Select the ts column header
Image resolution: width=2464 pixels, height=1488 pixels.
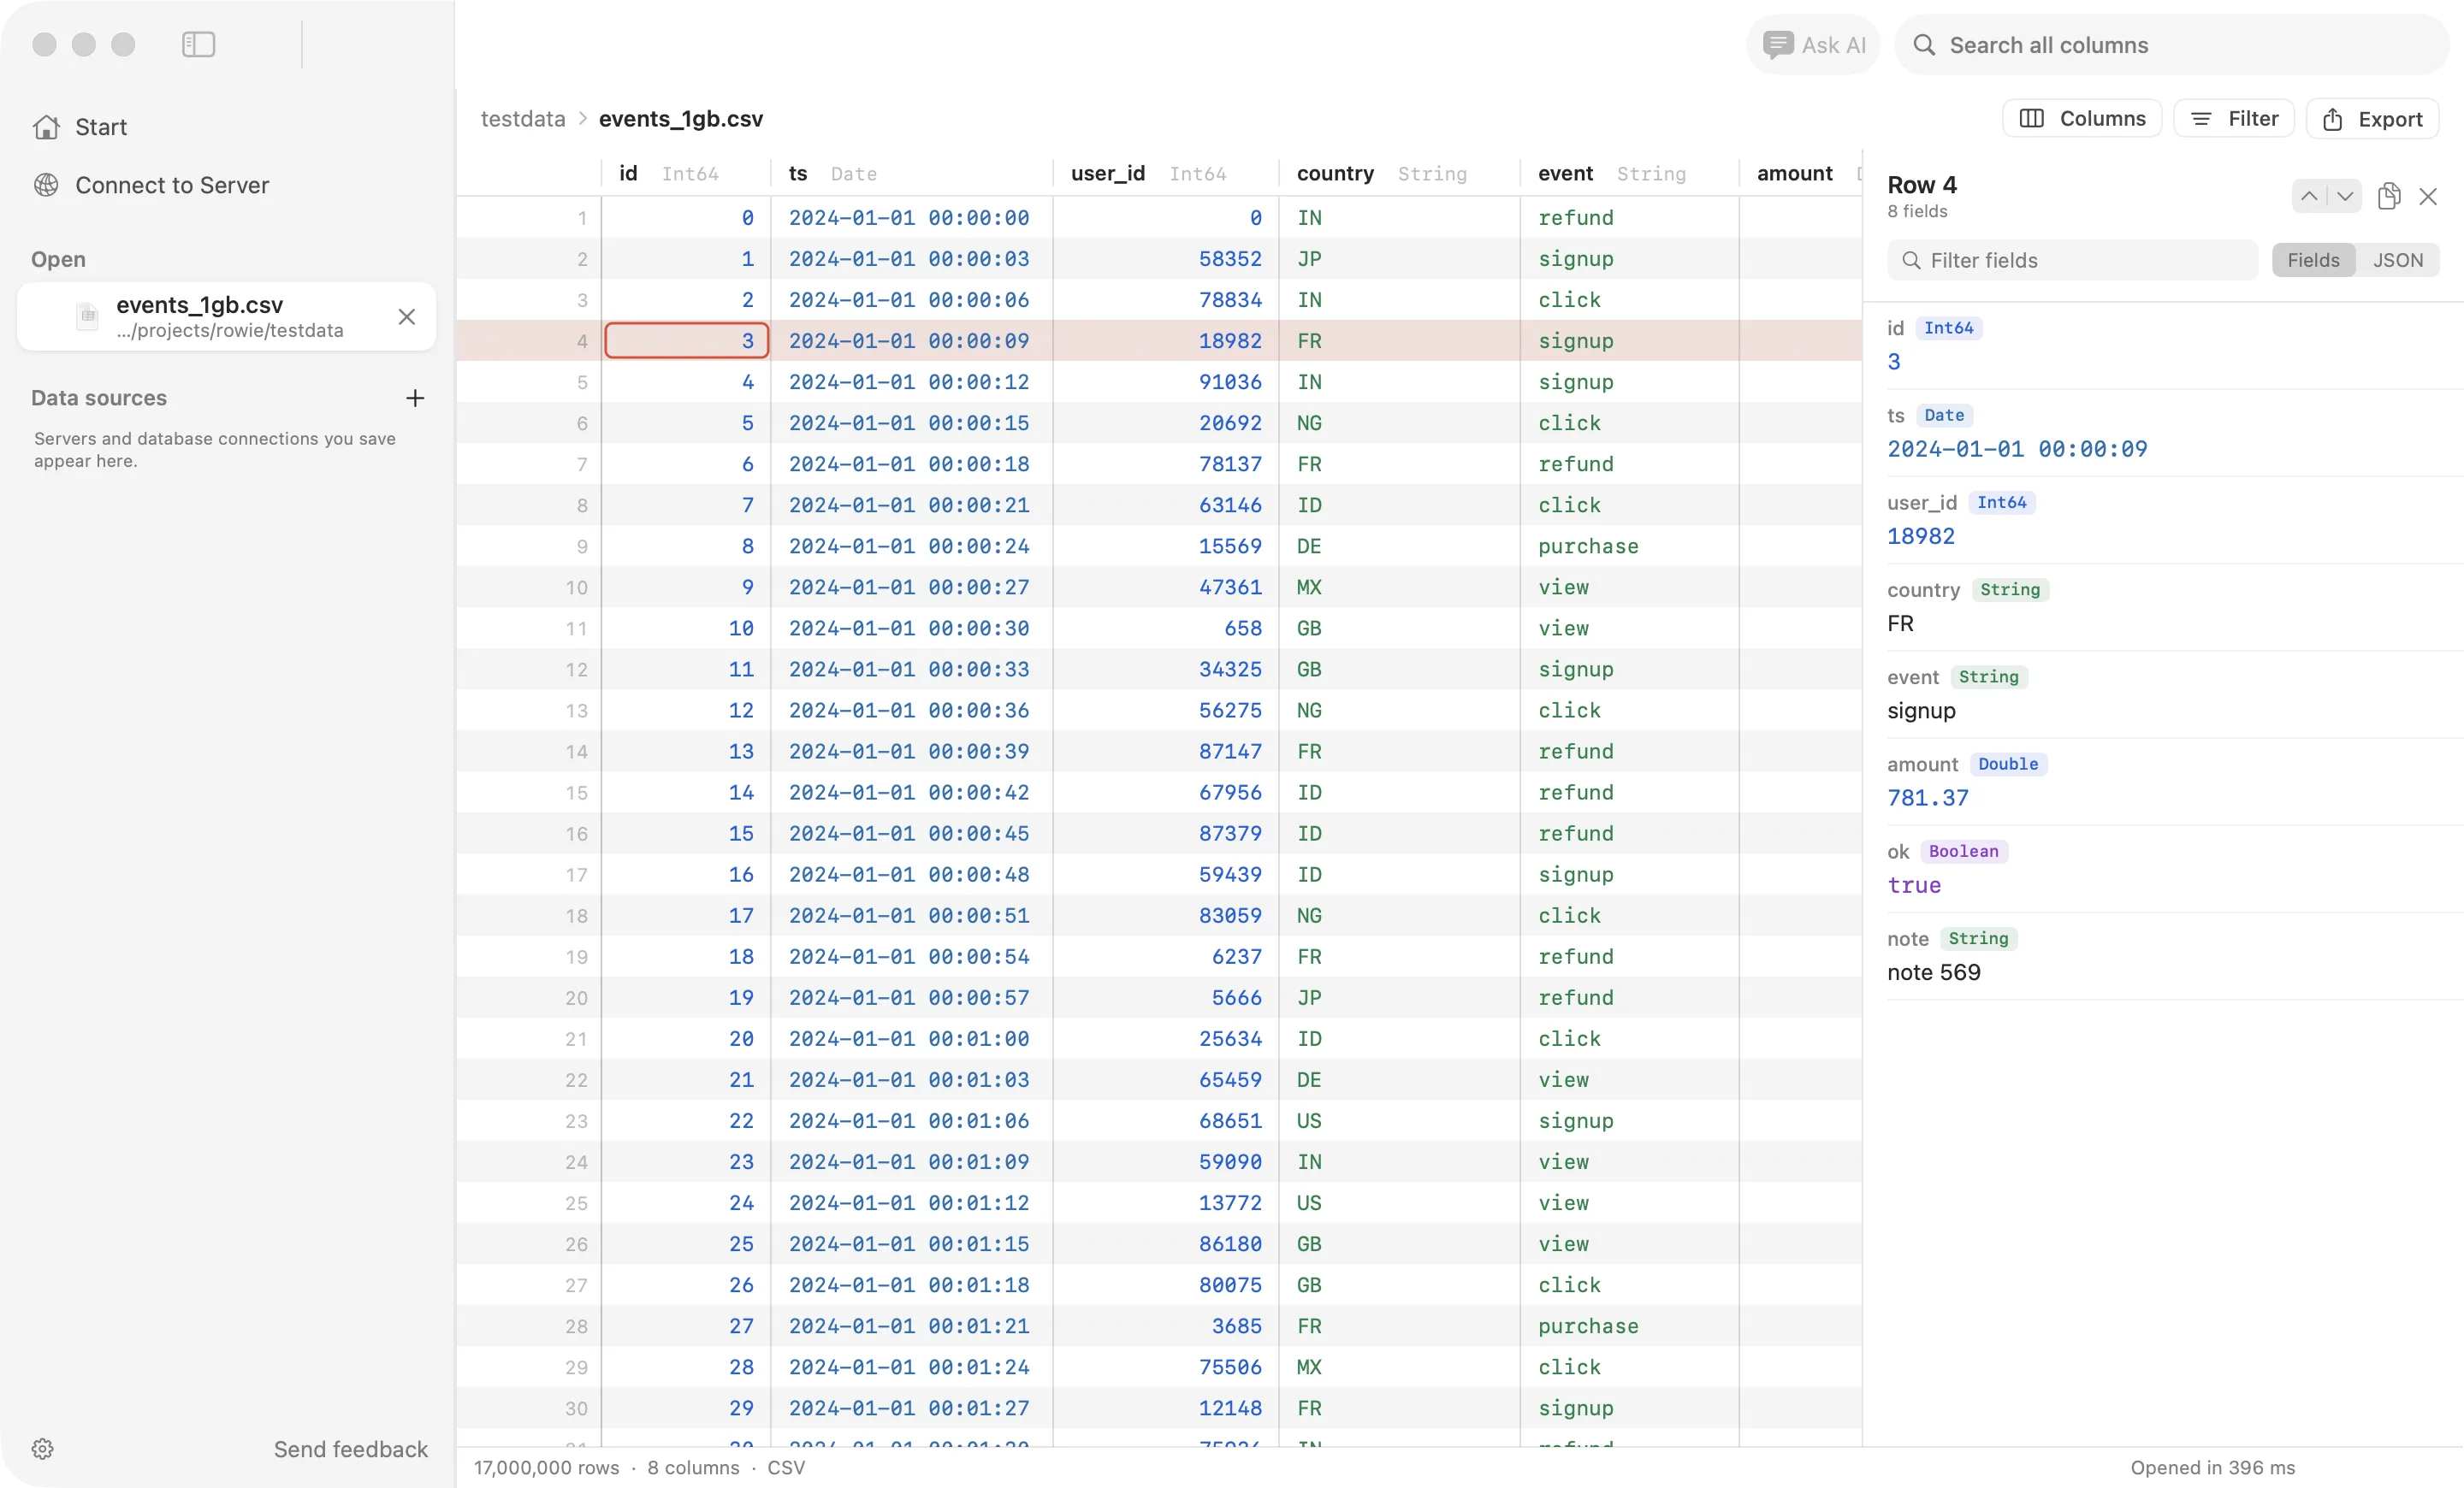pyautogui.click(x=911, y=173)
